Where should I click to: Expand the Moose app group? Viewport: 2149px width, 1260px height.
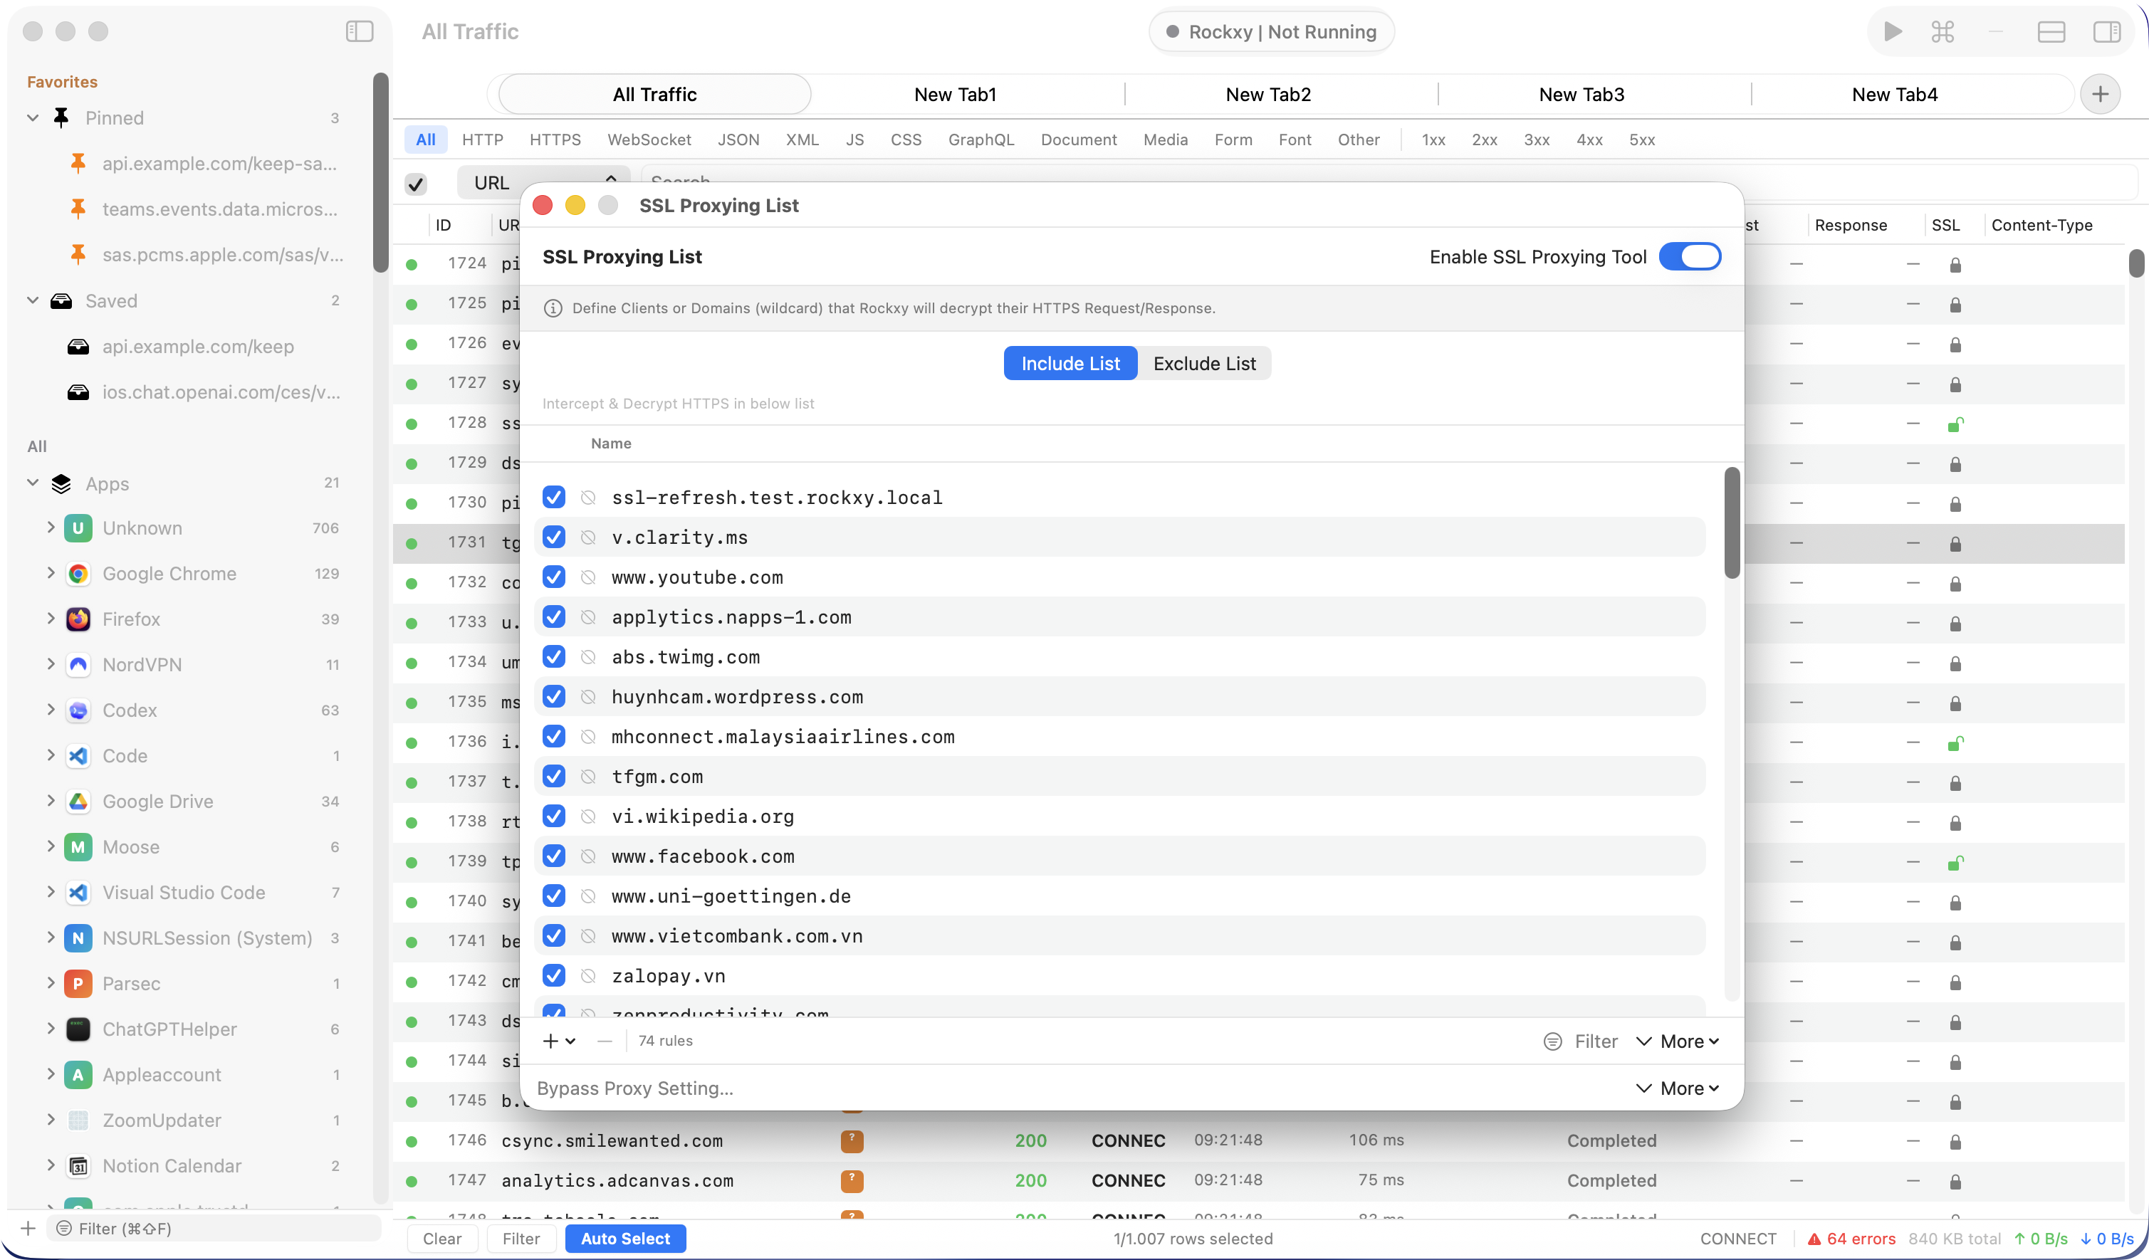pos(51,846)
